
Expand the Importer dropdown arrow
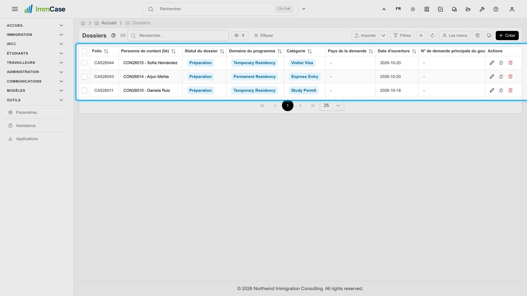click(383, 36)
